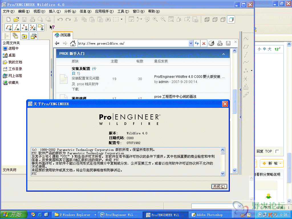
Task: Close the 关于Pro/ENGINEER dialog with red X
Action: click(x=225, y=104)
